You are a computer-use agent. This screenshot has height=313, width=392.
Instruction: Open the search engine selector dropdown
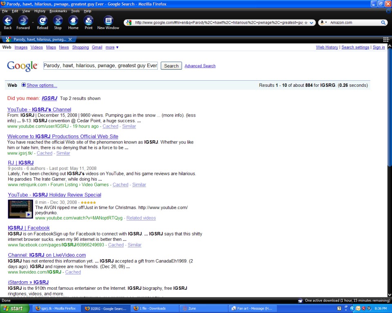point(323,23)
